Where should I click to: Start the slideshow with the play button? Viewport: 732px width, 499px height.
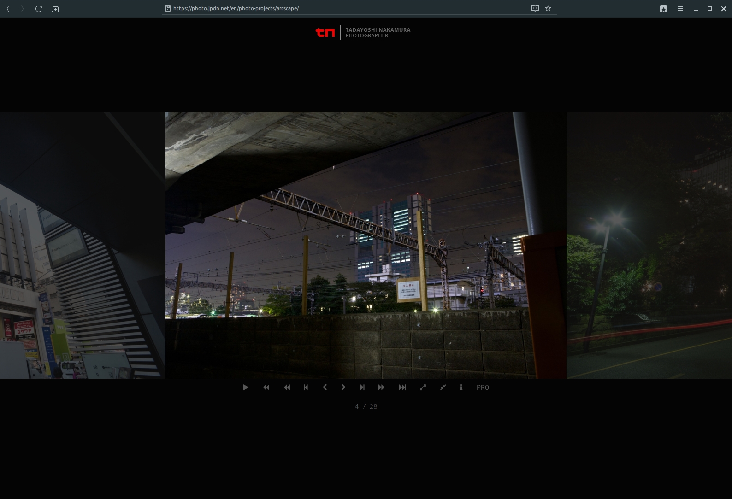pyautogui.click(x=246, y=387)
